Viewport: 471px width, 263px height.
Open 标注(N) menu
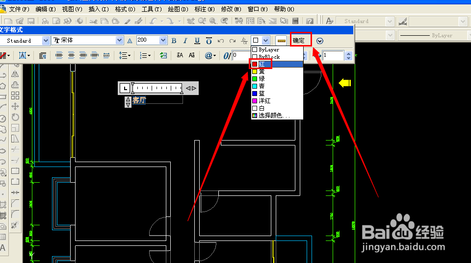[x=205, y=9]
